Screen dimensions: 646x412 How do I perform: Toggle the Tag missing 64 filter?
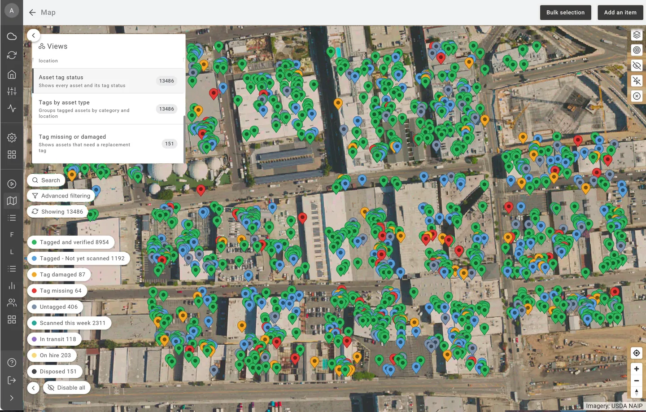(x=57, y=291)
